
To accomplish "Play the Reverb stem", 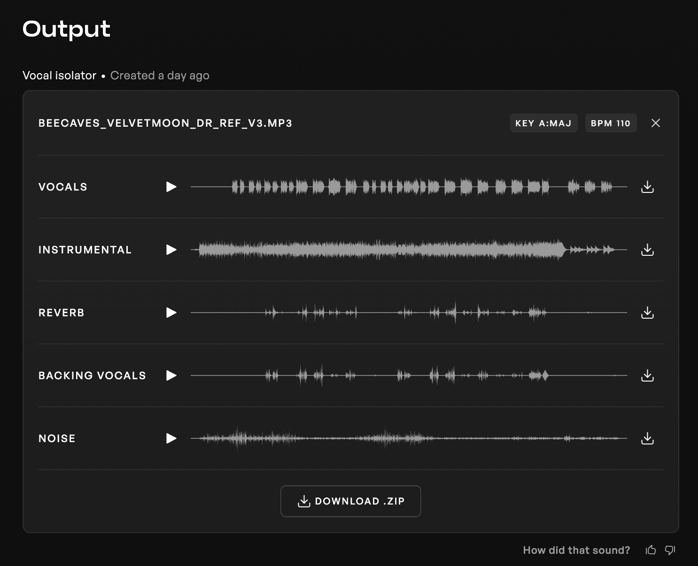I will click(x=171, y=313).
